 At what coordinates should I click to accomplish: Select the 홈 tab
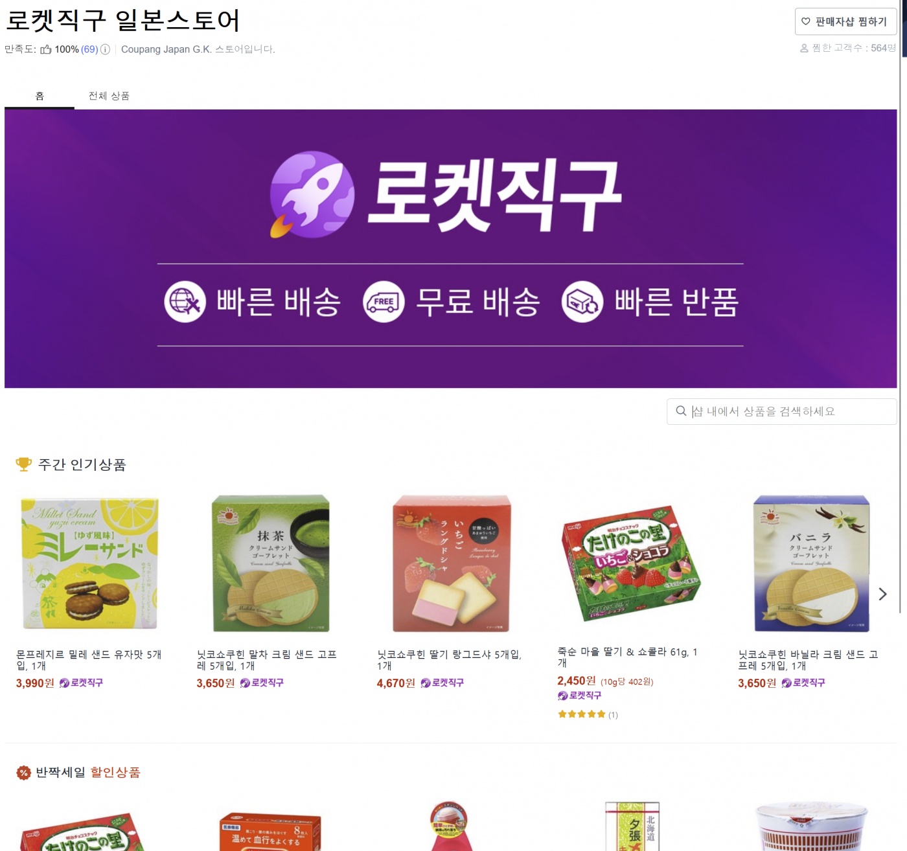[40, 96]
